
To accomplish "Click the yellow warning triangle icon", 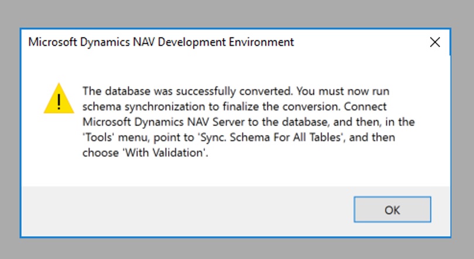I will (x=59, y=98).
